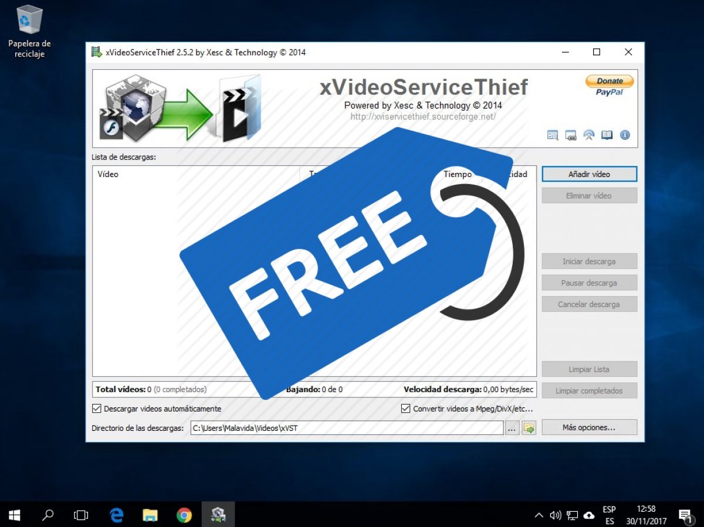Click the Tiempo column header

click(458, 174)
